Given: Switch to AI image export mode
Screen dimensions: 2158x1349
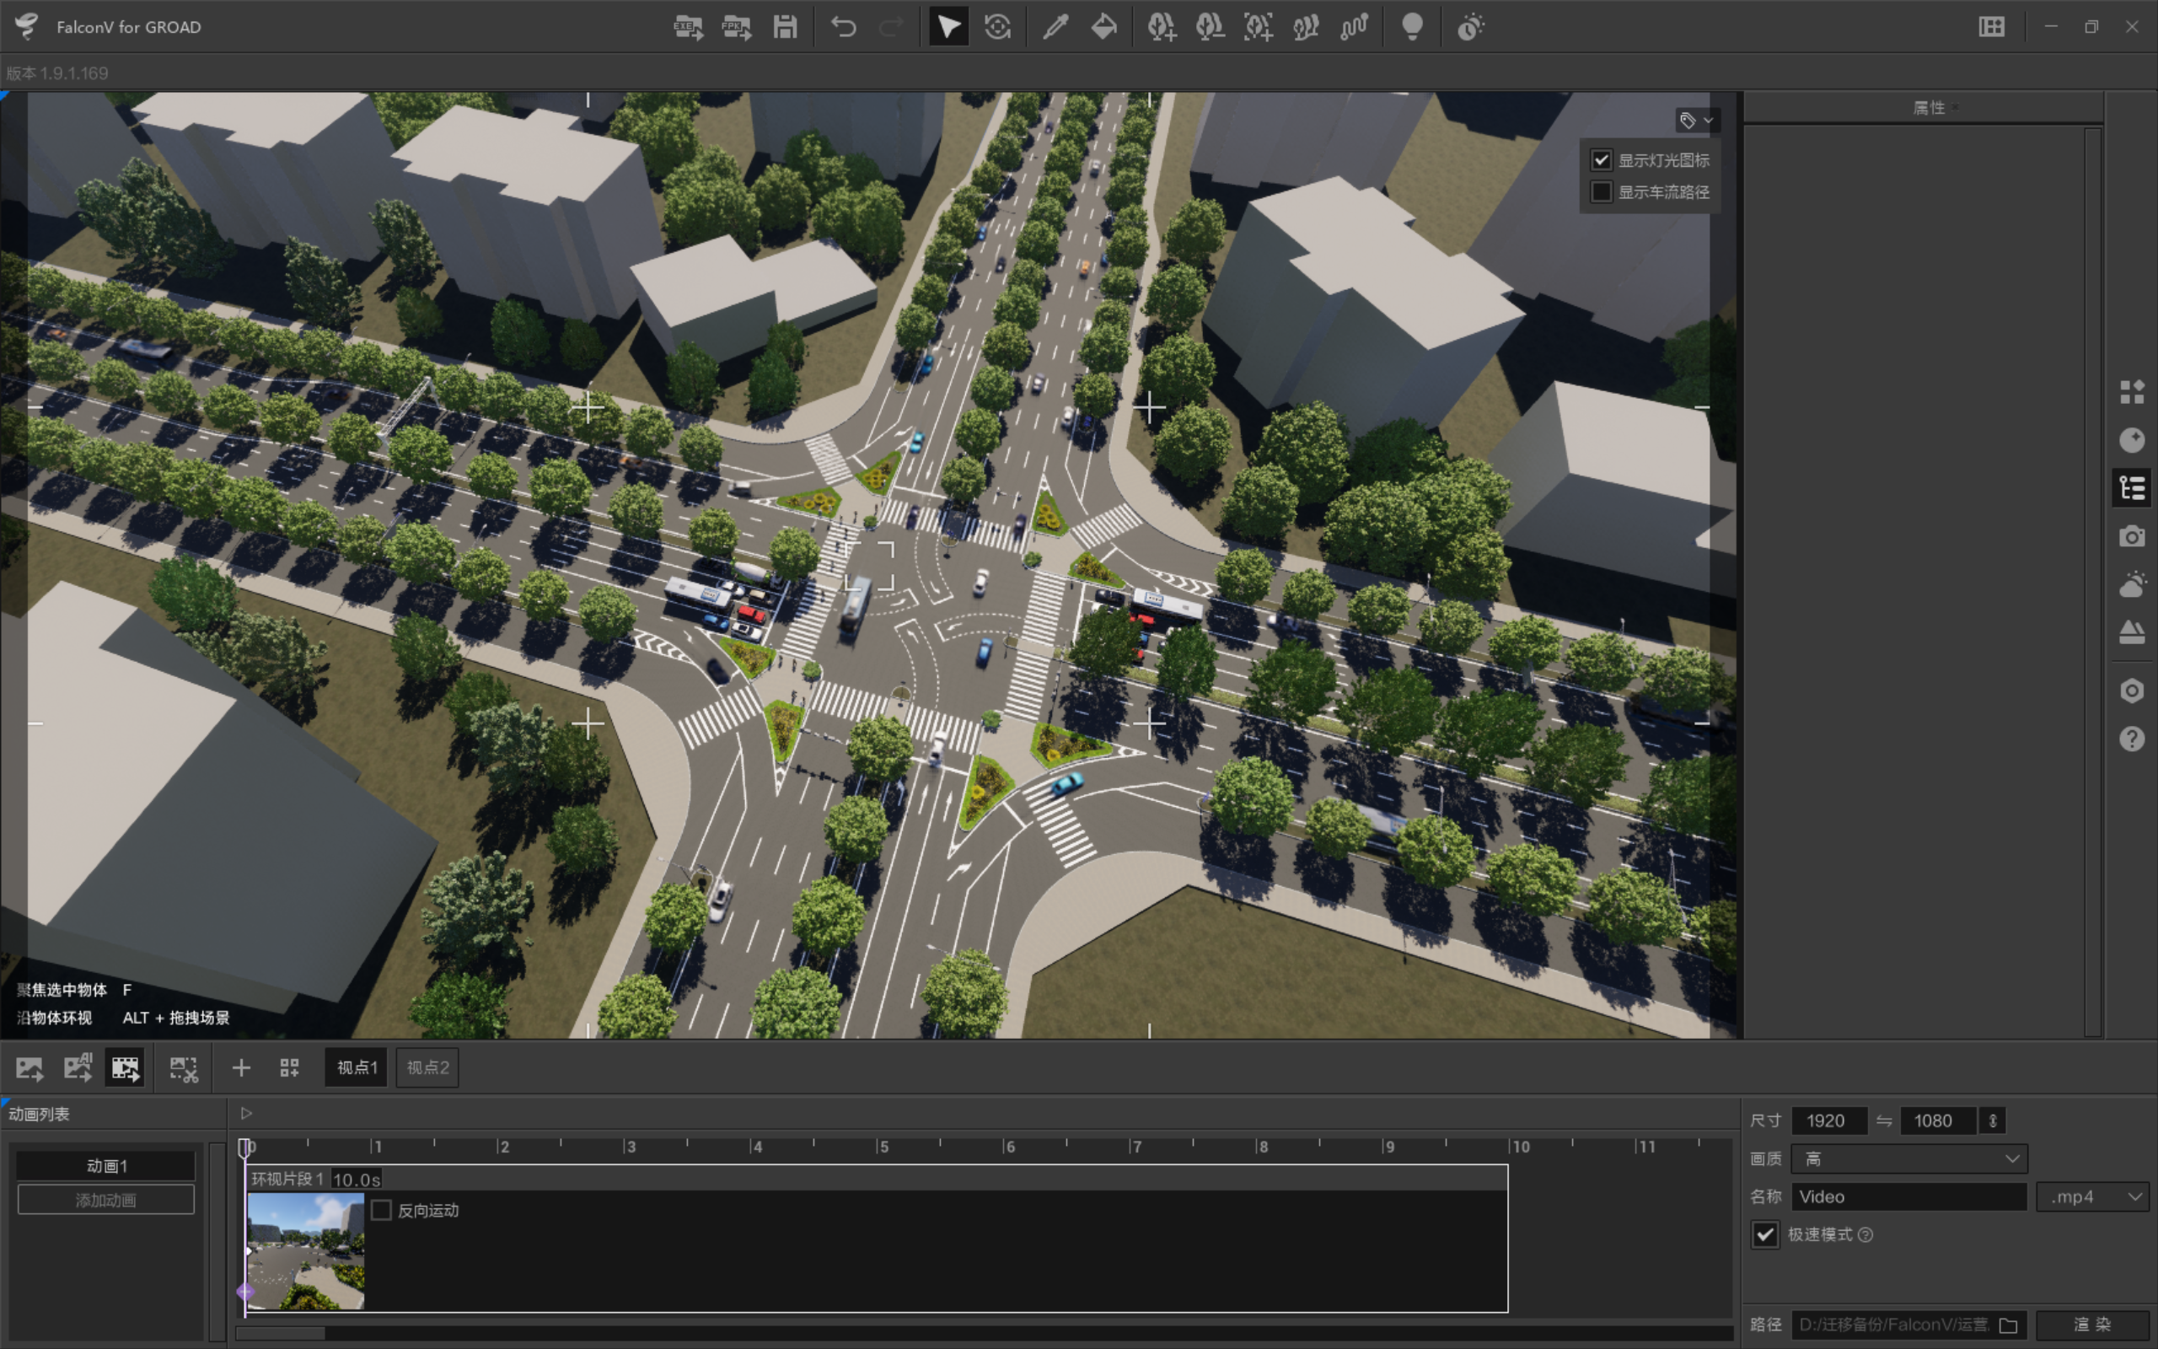Looking at the screenshot, I should click(x=78, y=1068).
